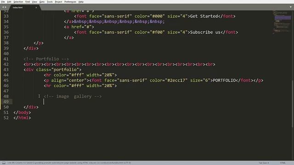Open the Preferences menu
Viewport: 294px width, 165px height.
(70, 2)
